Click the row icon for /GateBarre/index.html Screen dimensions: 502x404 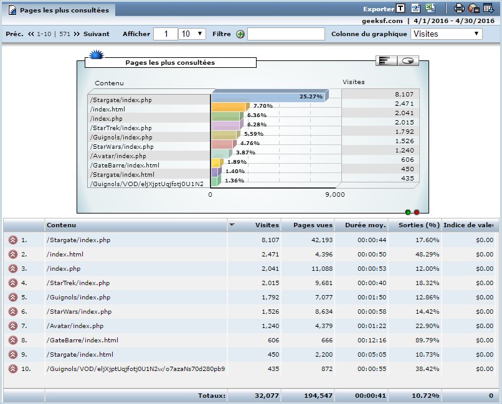click(13, 340)
